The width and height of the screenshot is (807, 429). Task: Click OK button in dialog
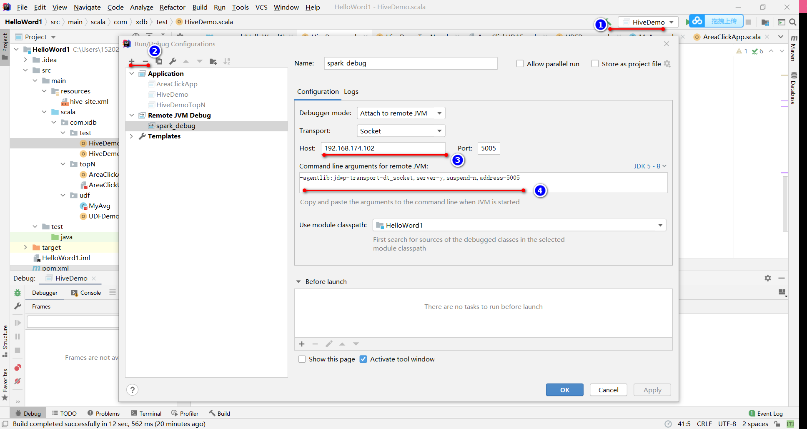click(565, 390)
